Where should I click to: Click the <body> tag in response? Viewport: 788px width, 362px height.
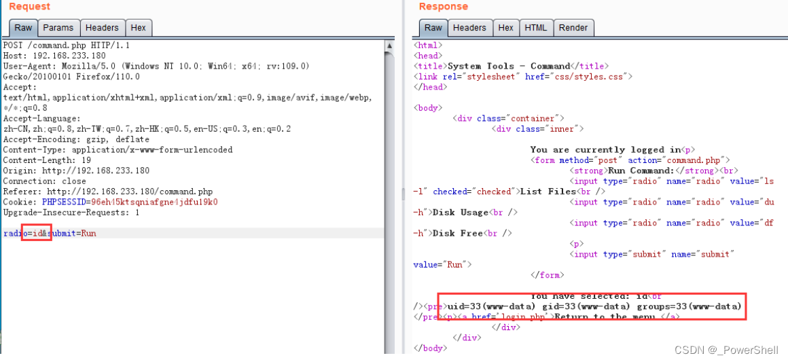[428, 107]
